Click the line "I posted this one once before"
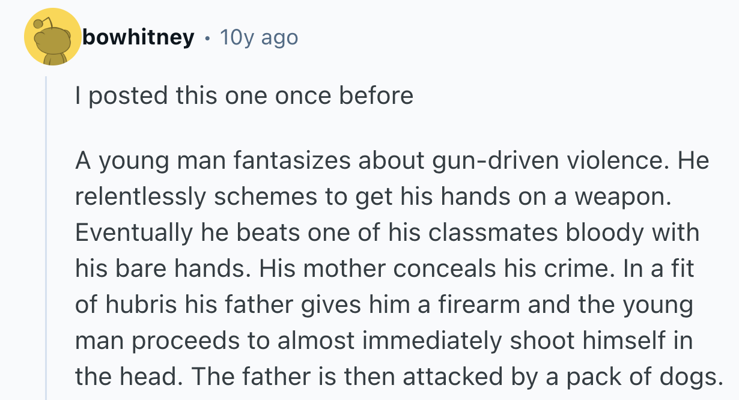Screen dimensions: 739x400 point(244,95)
